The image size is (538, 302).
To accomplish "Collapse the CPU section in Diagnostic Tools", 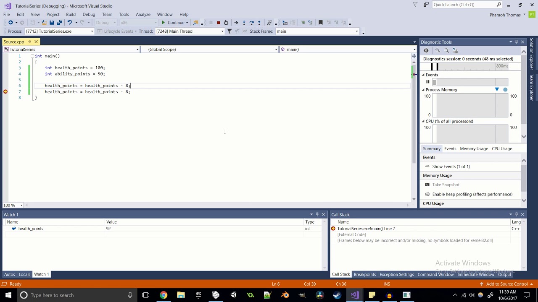I will (x=423, y=121).
